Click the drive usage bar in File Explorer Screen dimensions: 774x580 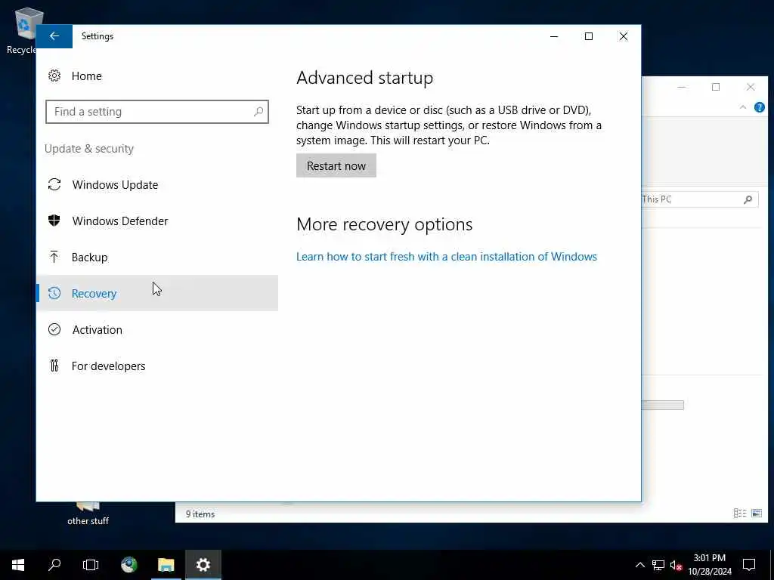(662, 405)
